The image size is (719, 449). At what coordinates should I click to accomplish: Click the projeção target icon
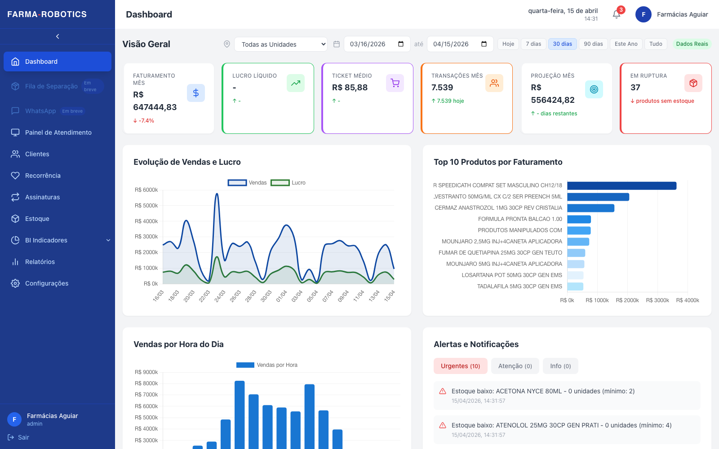[x=594, y=89]
